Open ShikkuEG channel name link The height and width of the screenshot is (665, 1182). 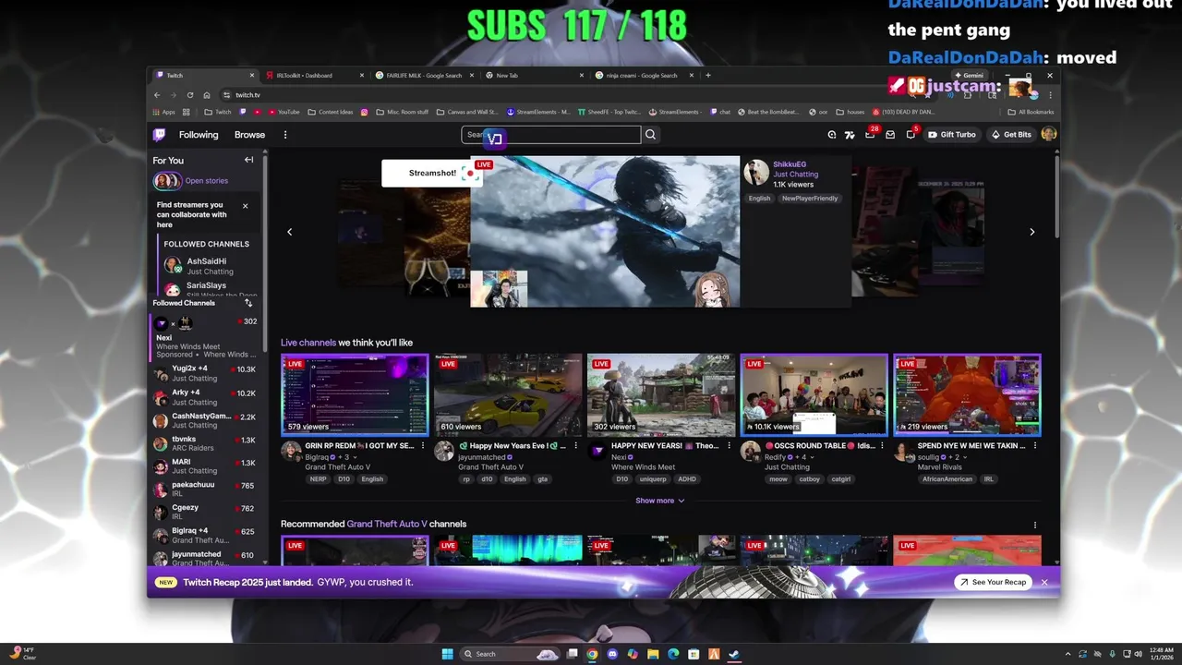click(x=790, y=164)
